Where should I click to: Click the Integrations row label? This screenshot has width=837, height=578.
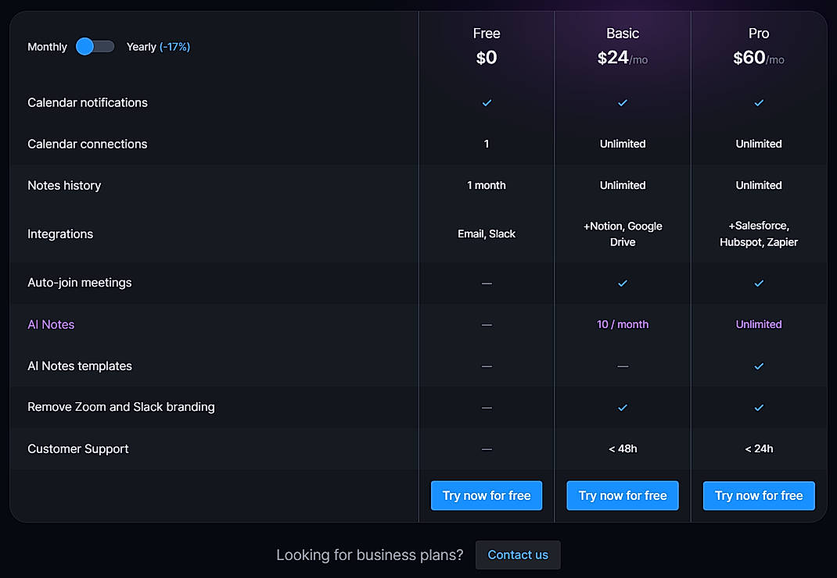[x=60, y=234]
